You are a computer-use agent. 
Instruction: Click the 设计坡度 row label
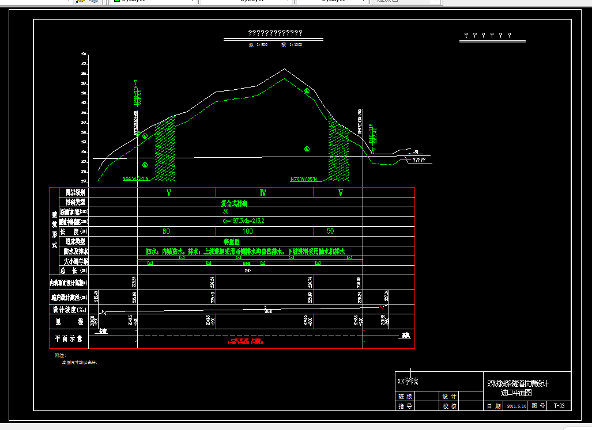(x=70, y=310)
